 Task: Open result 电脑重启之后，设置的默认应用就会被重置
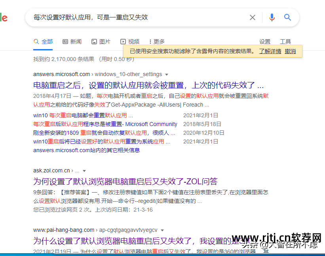(148, 85)
